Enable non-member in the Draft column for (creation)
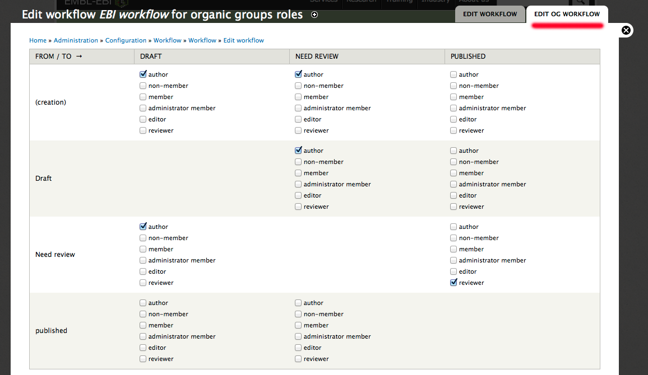This screenshot has height=375, width=648. [x=143, y=85]
